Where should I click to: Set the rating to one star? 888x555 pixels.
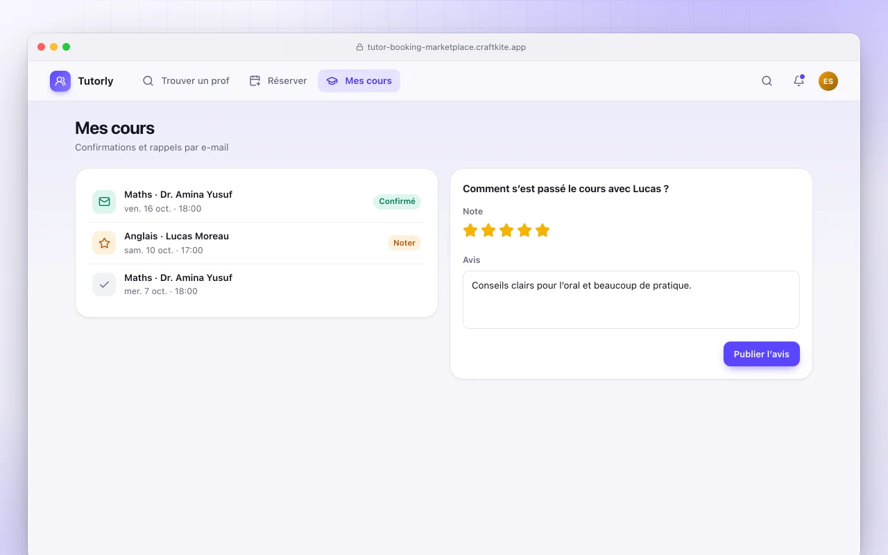click(x=470, y=230)
